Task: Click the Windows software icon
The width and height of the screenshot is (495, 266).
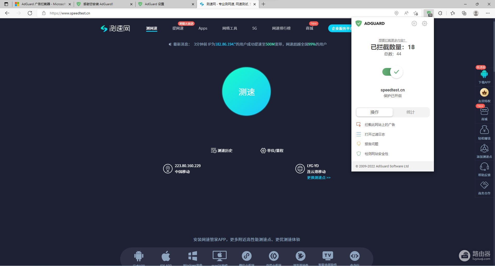Action: [x=193, y=256]
